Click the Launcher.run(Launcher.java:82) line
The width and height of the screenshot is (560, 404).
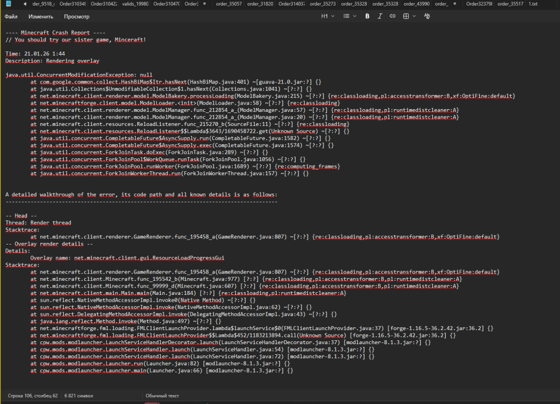[160, 364]
